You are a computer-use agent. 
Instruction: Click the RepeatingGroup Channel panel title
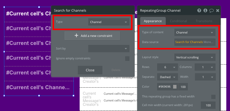pyautogui.click(x=160, y=10)
